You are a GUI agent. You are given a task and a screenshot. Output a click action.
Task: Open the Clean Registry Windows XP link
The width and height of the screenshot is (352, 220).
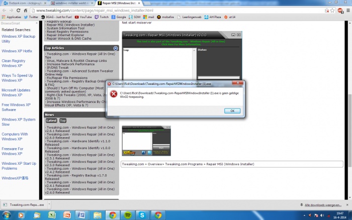coord(14,63)
